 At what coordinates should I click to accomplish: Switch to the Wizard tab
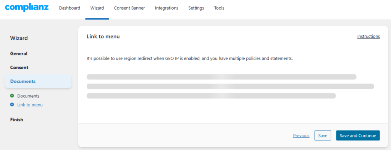(x=97, y=8)
